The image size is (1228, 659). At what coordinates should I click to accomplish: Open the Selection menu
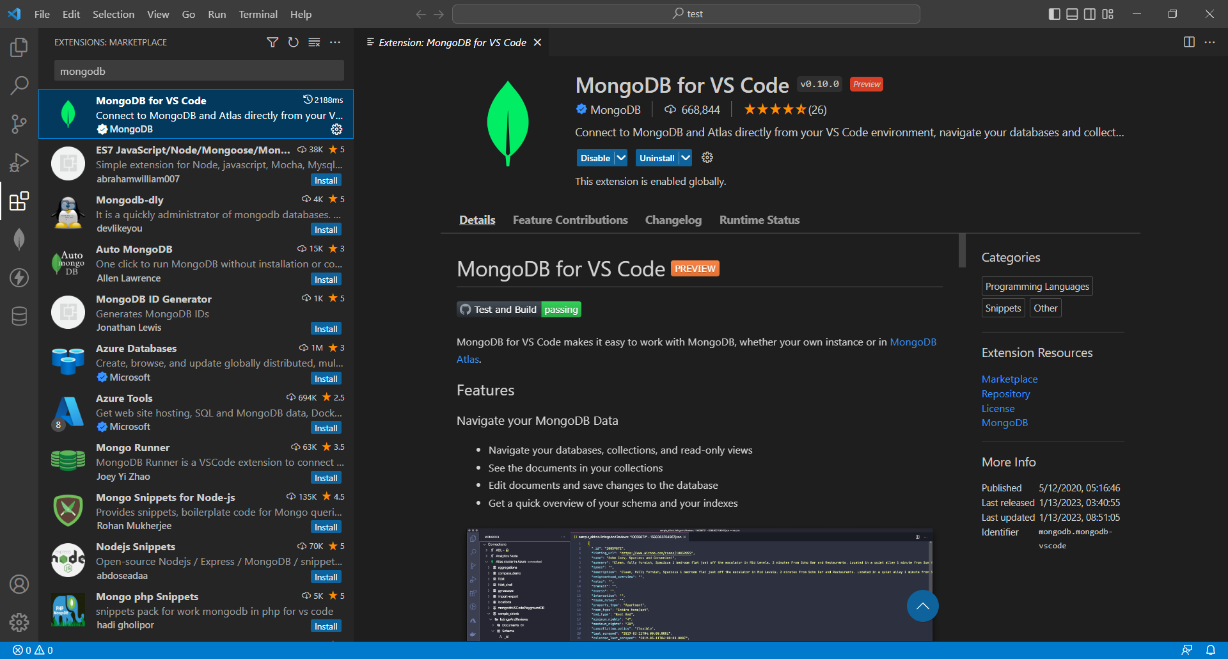pos(113,14)
